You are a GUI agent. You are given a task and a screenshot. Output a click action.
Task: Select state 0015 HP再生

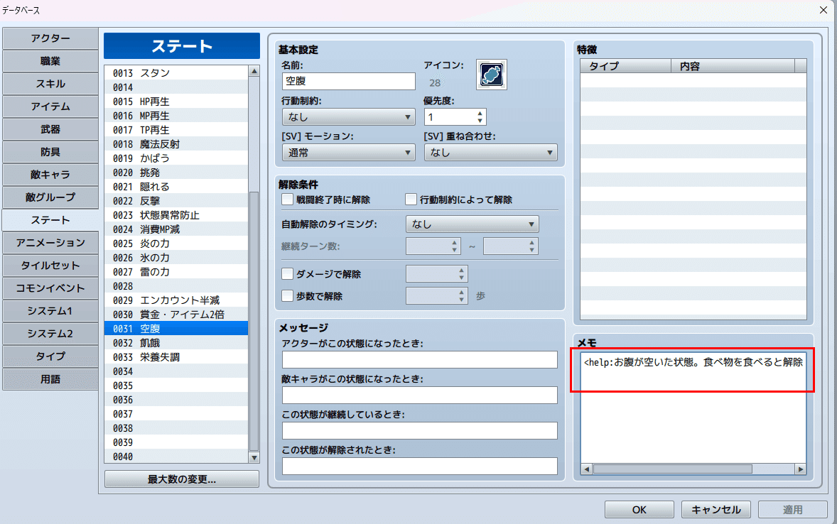176,102
